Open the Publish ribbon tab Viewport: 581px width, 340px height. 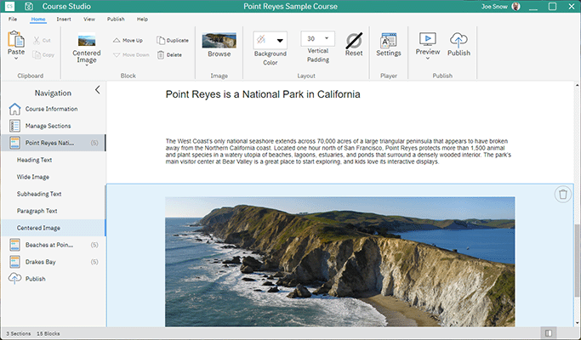click(x=116, y=20)
